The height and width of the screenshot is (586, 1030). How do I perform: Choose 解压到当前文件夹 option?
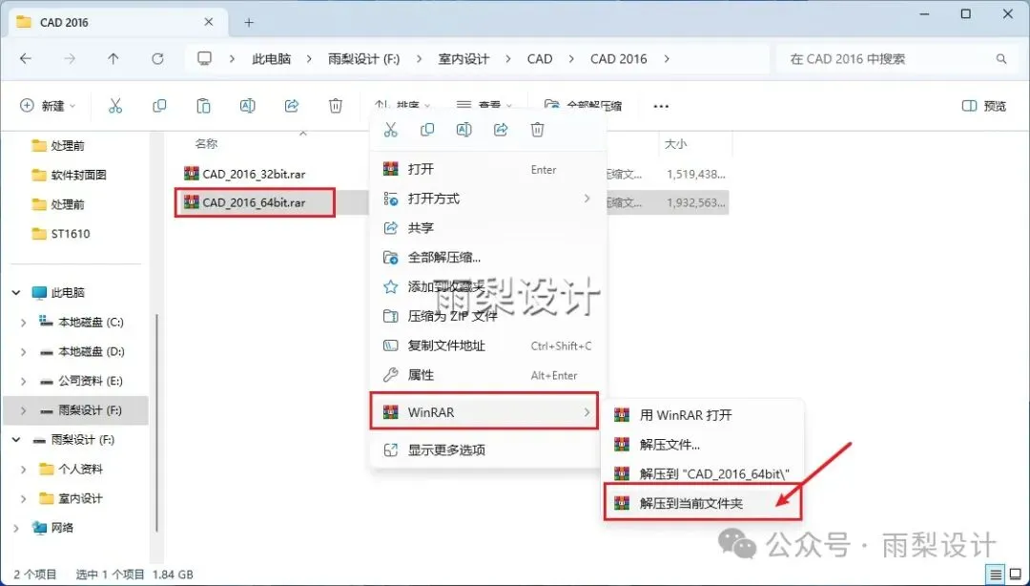[703, 504]
